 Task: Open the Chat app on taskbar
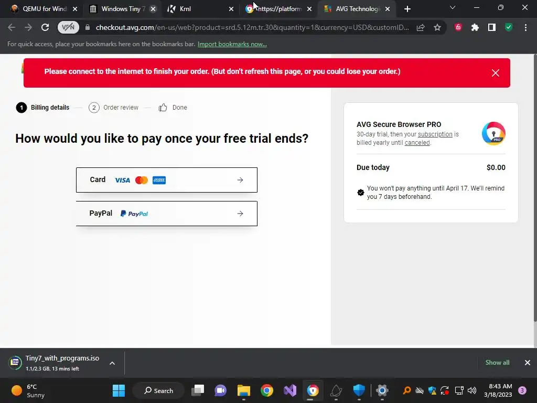(221, 390)
